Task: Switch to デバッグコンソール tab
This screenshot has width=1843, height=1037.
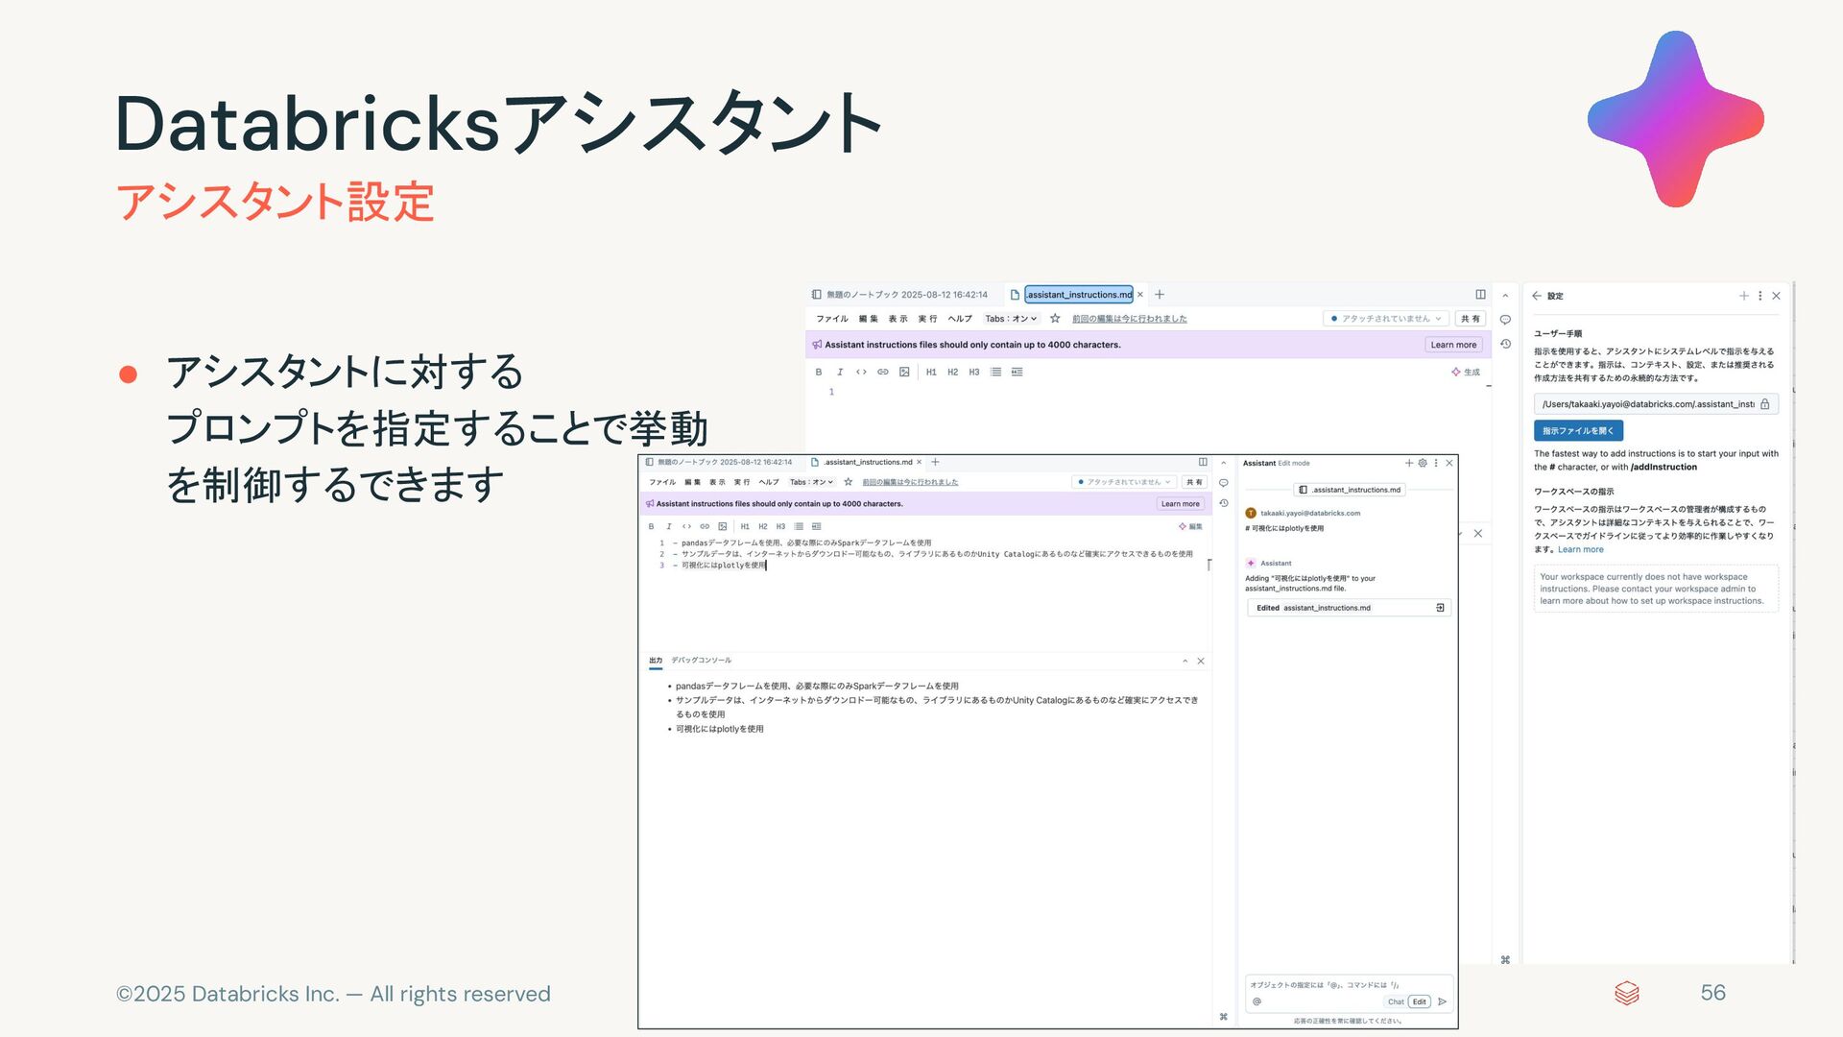Action: pos(701,661)
